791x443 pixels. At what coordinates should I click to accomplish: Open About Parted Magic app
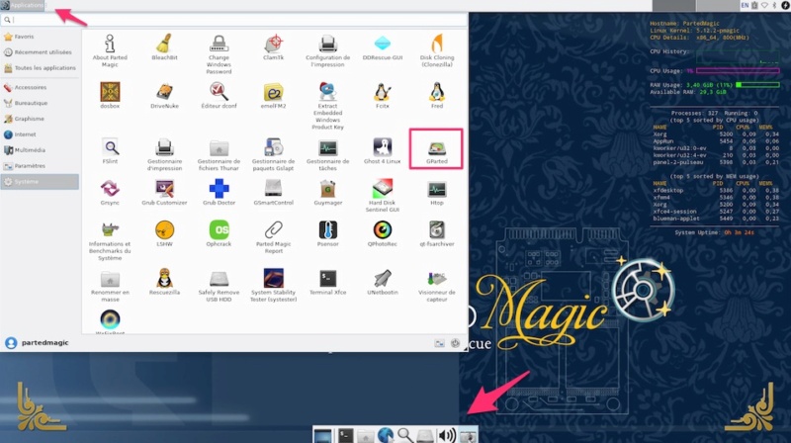110,50
